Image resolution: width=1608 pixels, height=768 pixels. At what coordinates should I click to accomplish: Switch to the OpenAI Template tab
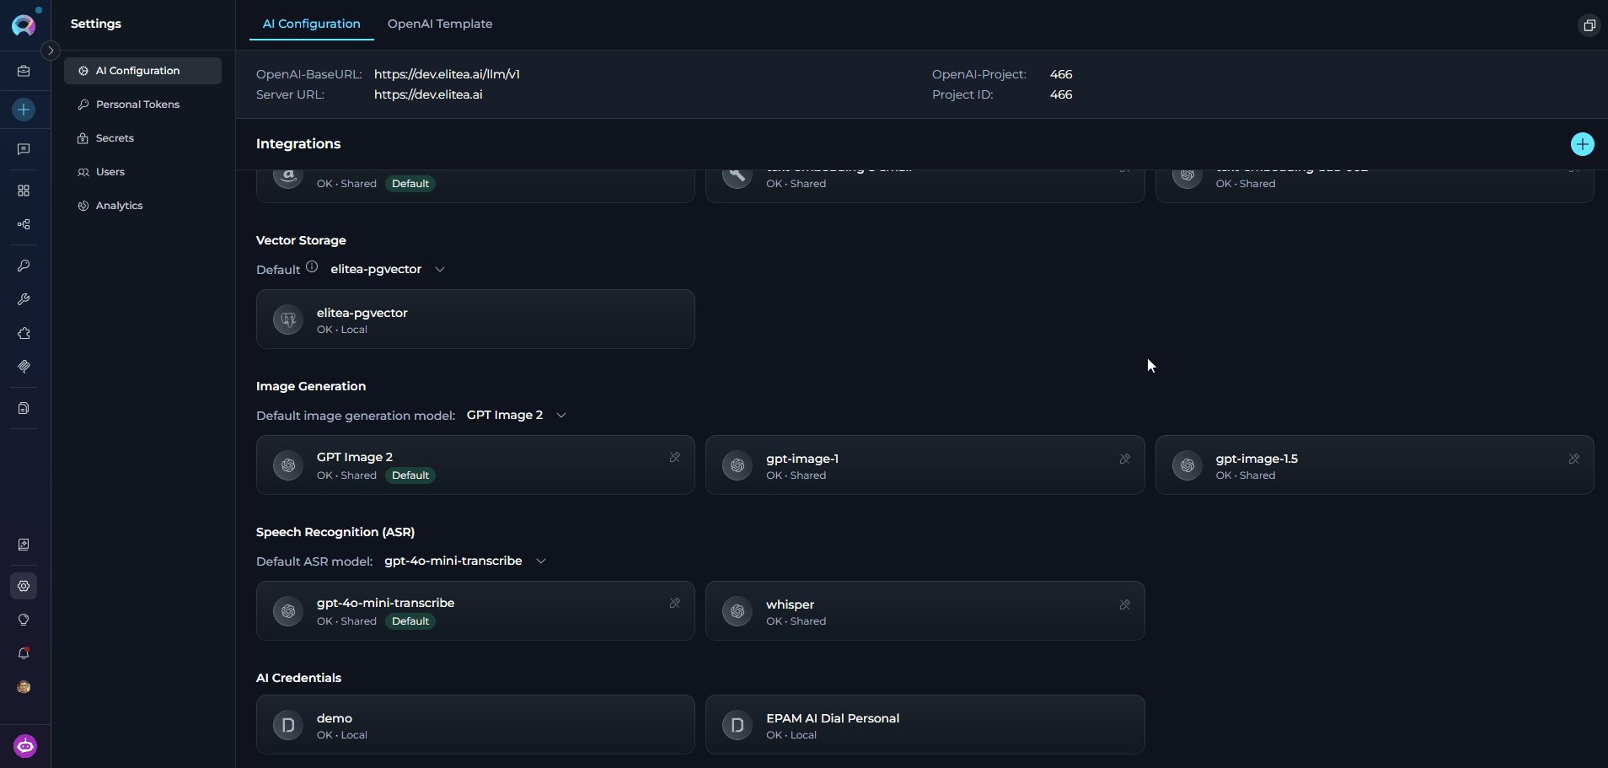pos(440,24)
